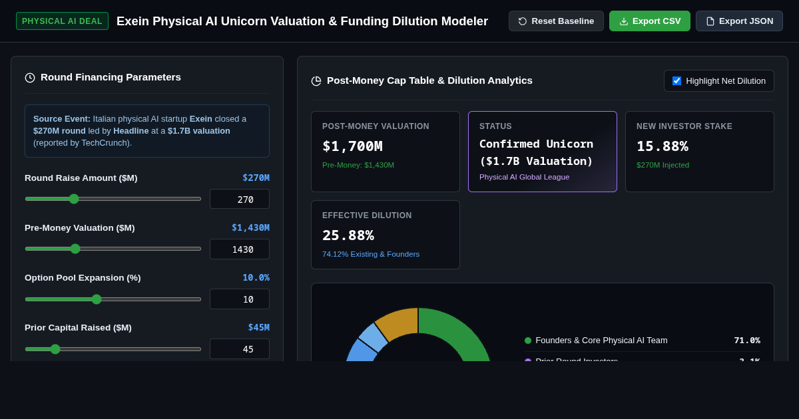This screenshot has width=799, height=419.
Task: Click the Effective Dilution card
Action: (x=386, y=235)
